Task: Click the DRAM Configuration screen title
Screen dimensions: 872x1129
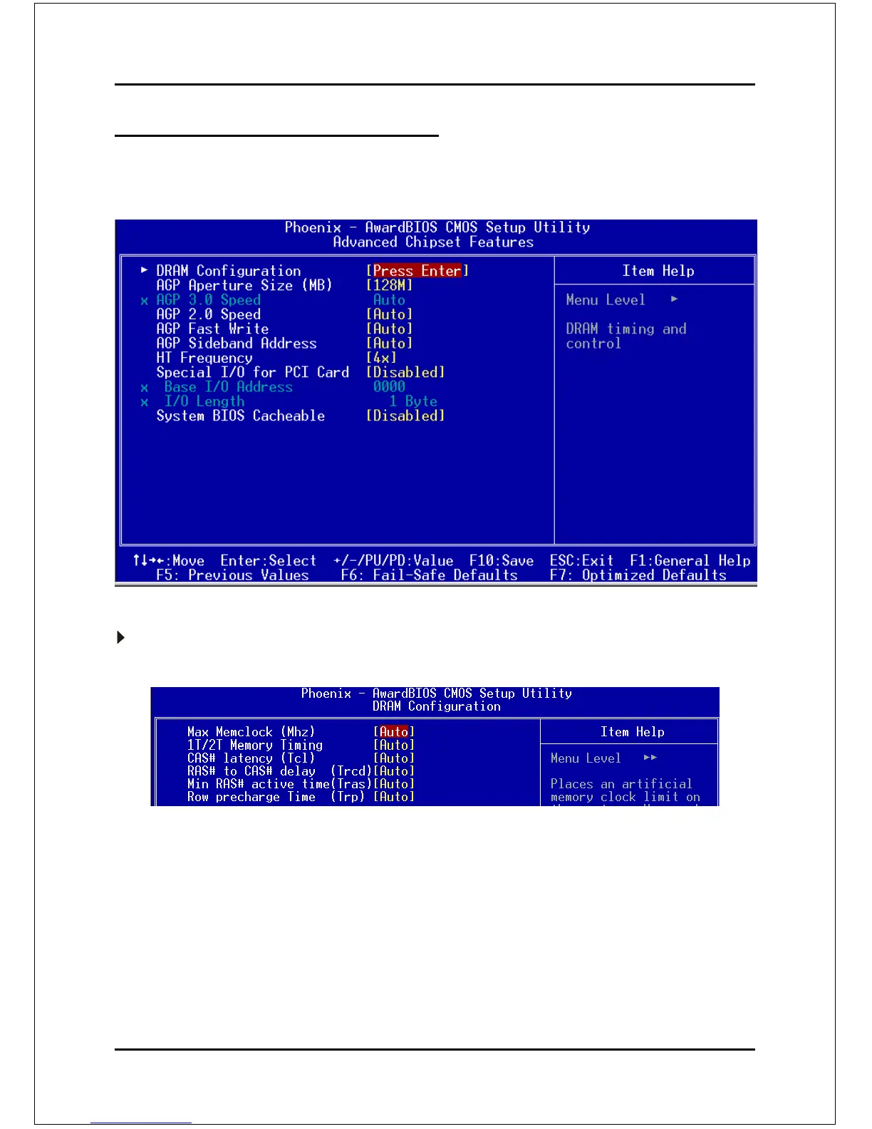Action: (437, 706)
